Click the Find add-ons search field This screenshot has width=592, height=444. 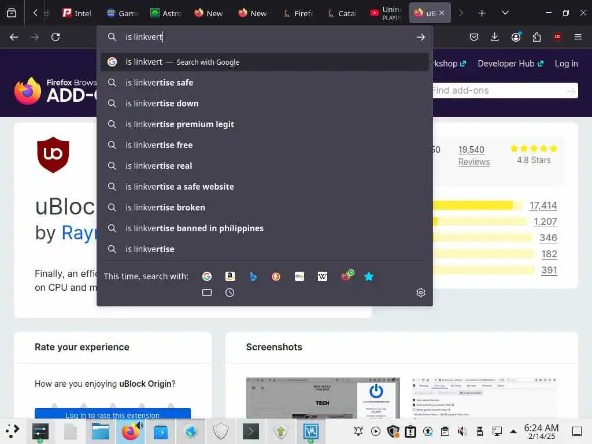[498, 91]
